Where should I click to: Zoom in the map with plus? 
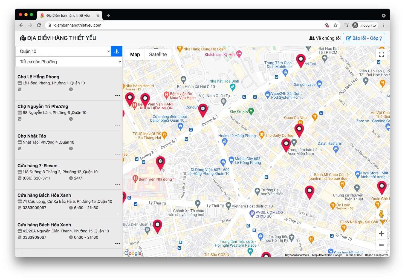click(x=381, y=234)
